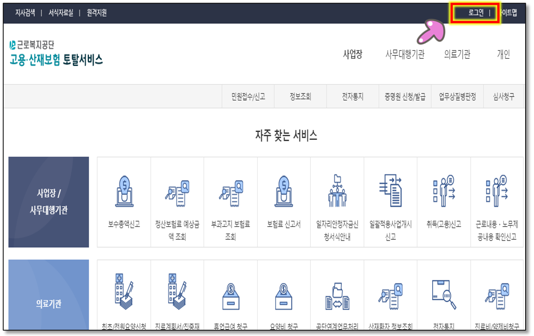Screen dimensions: 534x336
Task: Click the 근로복지공단 토탈서비스 logo
Action: (x=56, y=53)
